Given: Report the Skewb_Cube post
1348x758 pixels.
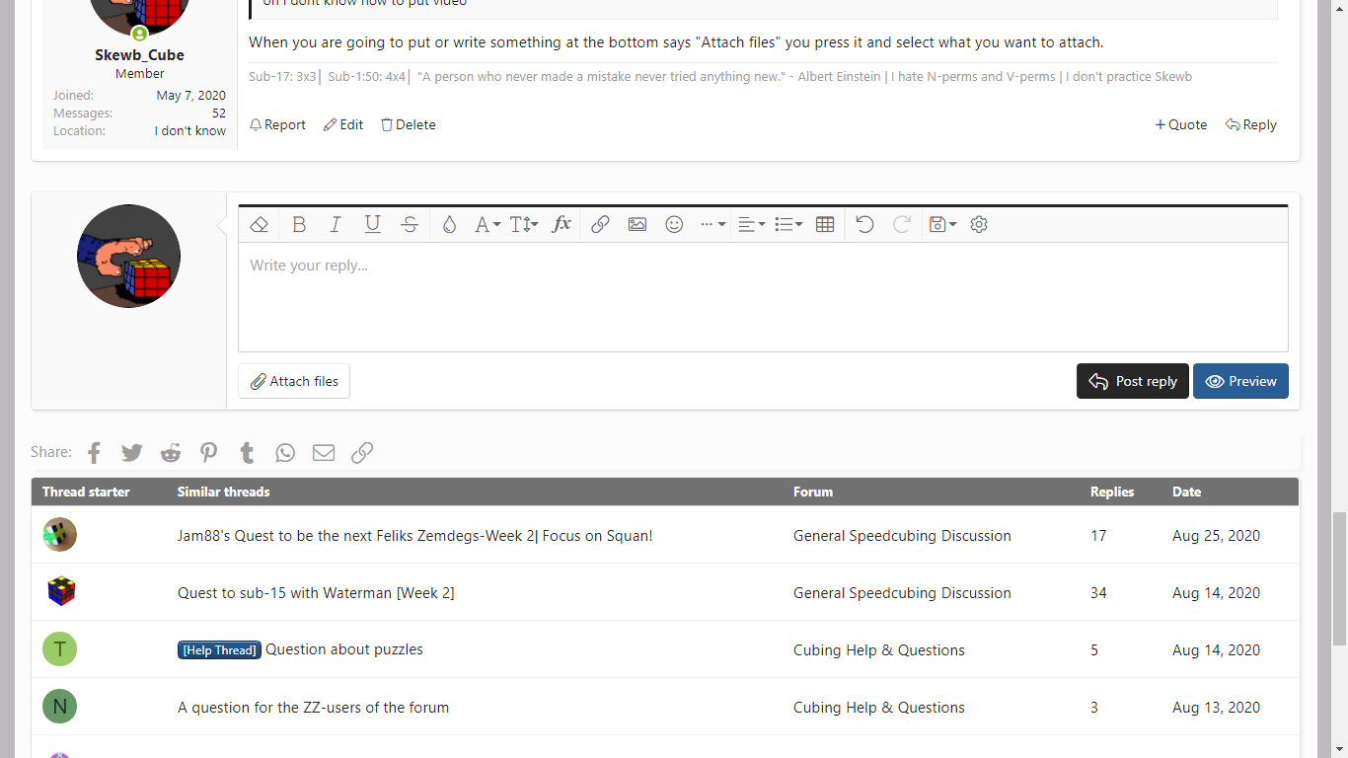Looking at the screenshot, I should coord(277,124).
